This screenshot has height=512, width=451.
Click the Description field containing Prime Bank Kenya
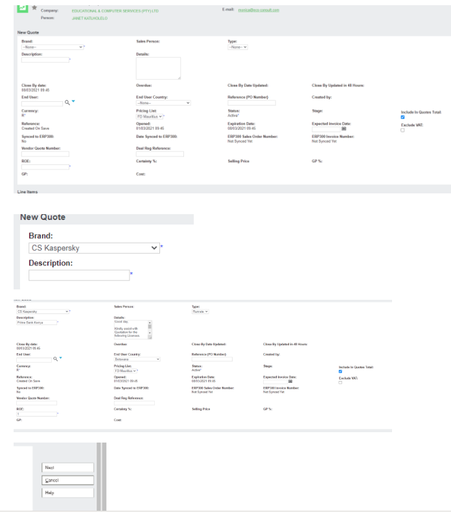[x=37, y=322]
